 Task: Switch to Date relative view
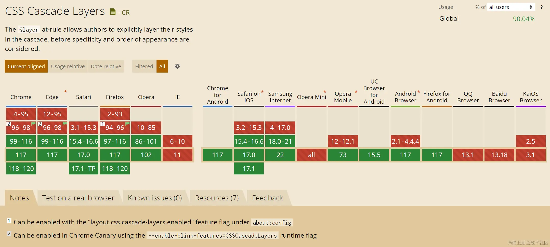coord(106,66)
